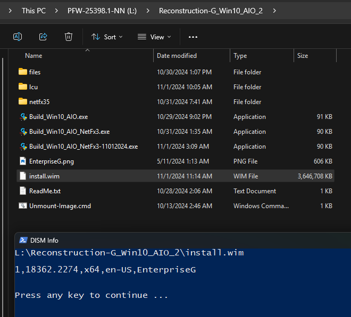Viewport: 351px width, 317px height.
Task: Click the Unmount-Image.cmd script icon
Action: click(x=23, y=205)
